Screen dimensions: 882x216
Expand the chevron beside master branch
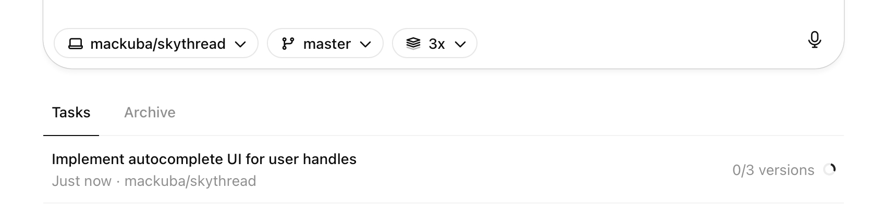coord(365,44)
